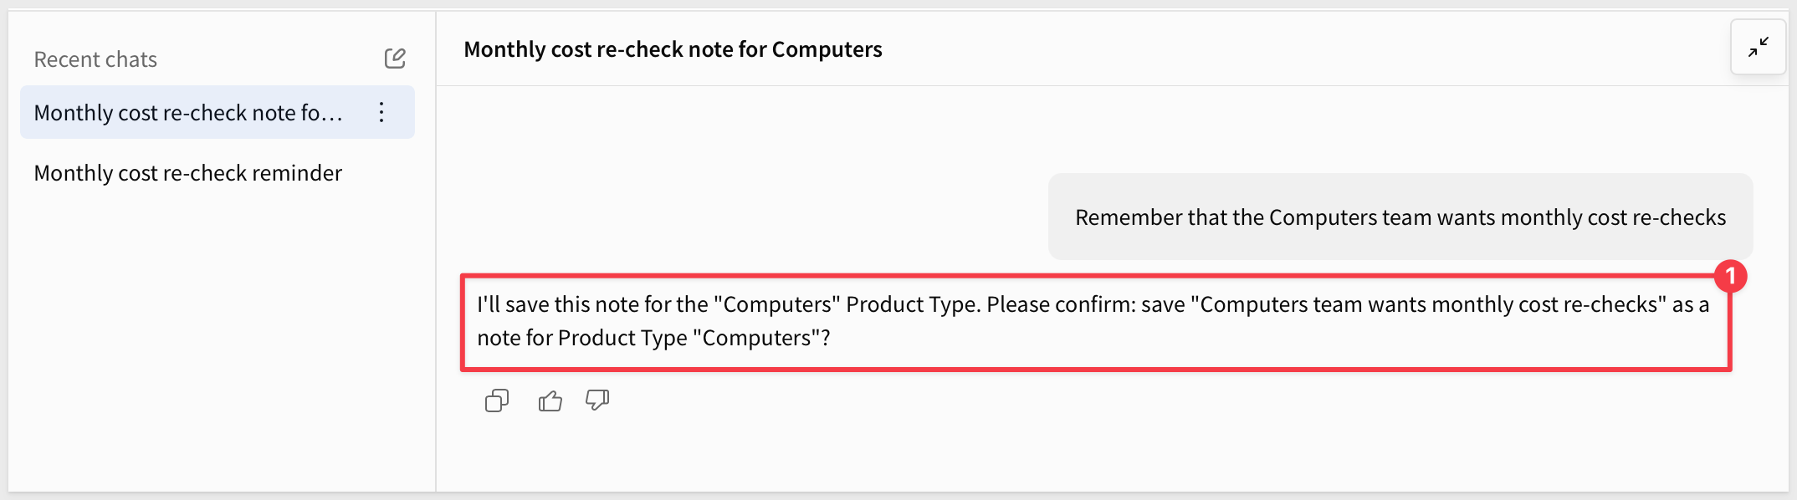
Task: Start a new chat with compose icon
Action: [395, 59]
